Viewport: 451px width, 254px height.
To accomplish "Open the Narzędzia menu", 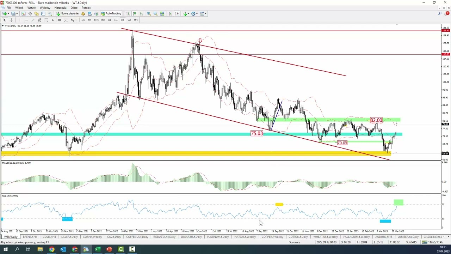I will 60,7.
